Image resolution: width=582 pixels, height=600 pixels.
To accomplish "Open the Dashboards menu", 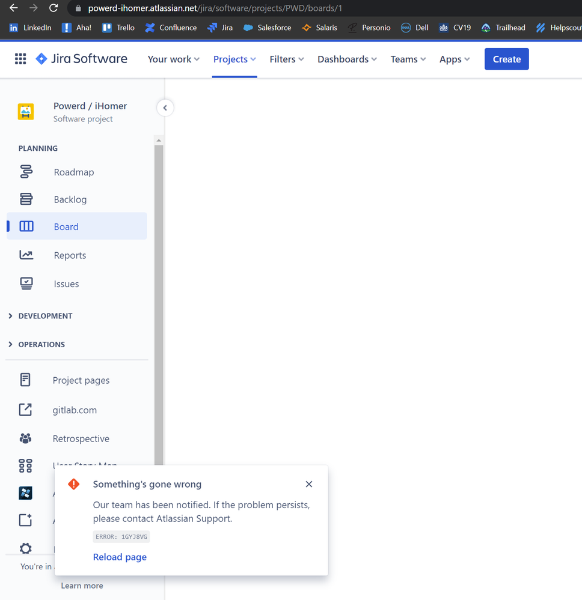I will pos(347,59).
